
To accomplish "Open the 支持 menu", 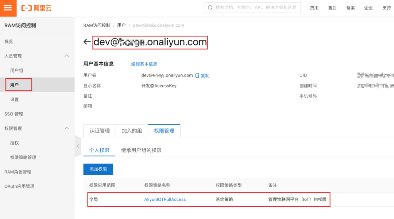I will [386, 8].
